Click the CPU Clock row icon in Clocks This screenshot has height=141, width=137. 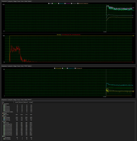point(4,123)
